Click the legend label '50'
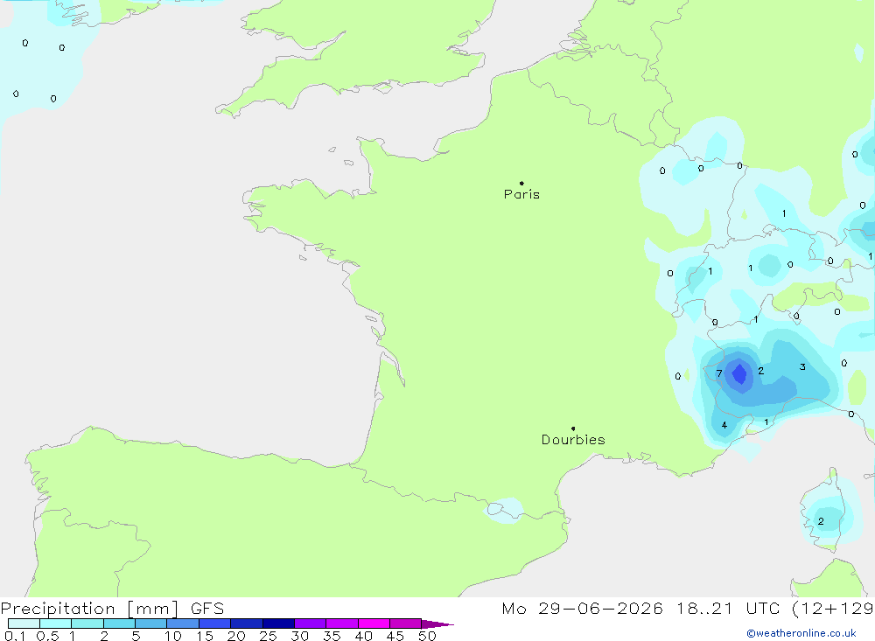The width and height of the screenshot is (875, 641). [427, 636]
